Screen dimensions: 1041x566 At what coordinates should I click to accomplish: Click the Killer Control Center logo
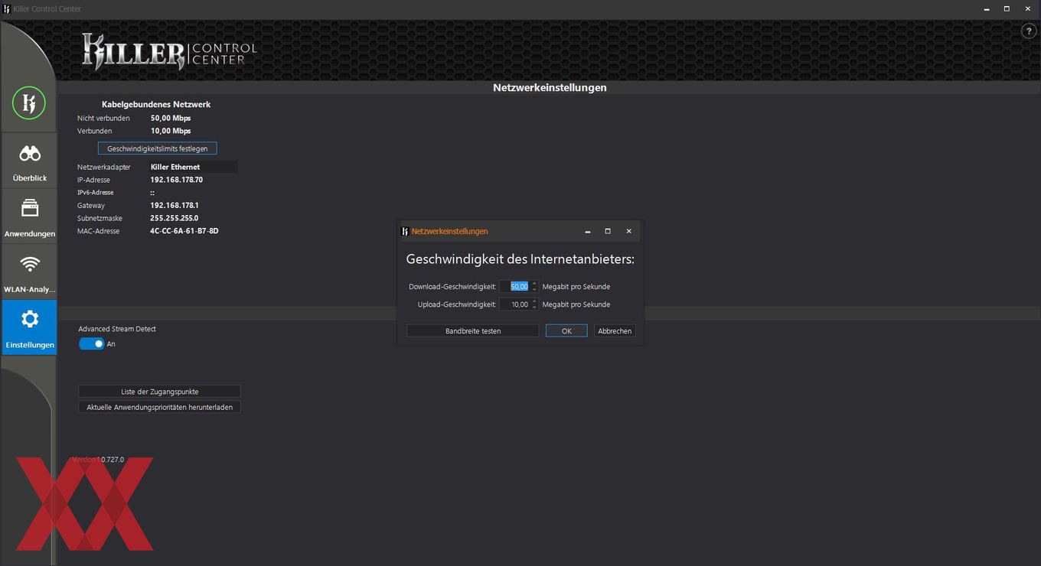169,52
